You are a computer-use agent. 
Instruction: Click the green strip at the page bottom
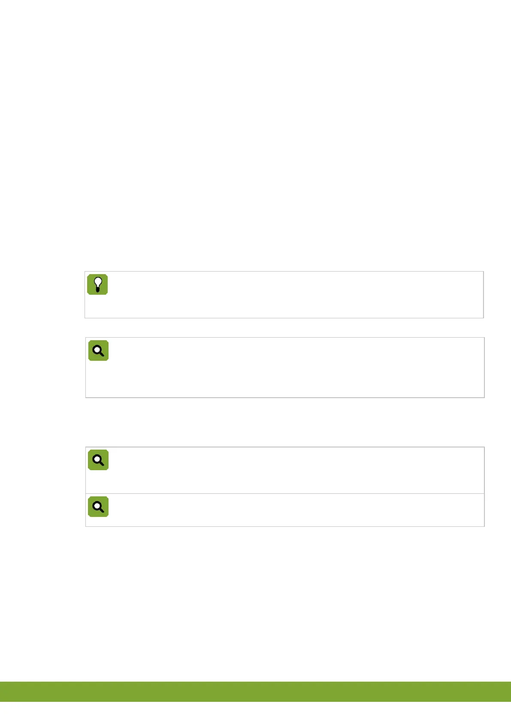point(255,692)
